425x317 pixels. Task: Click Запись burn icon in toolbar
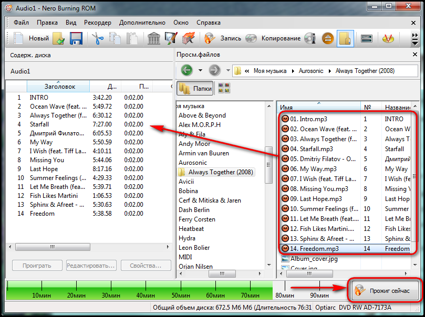coord(210,38)
